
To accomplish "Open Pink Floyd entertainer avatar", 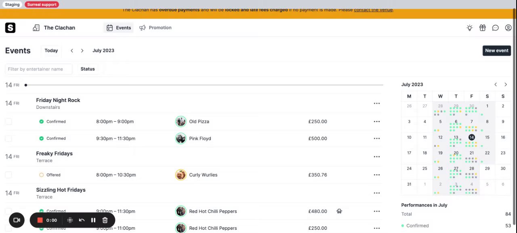I will point(181,138).
